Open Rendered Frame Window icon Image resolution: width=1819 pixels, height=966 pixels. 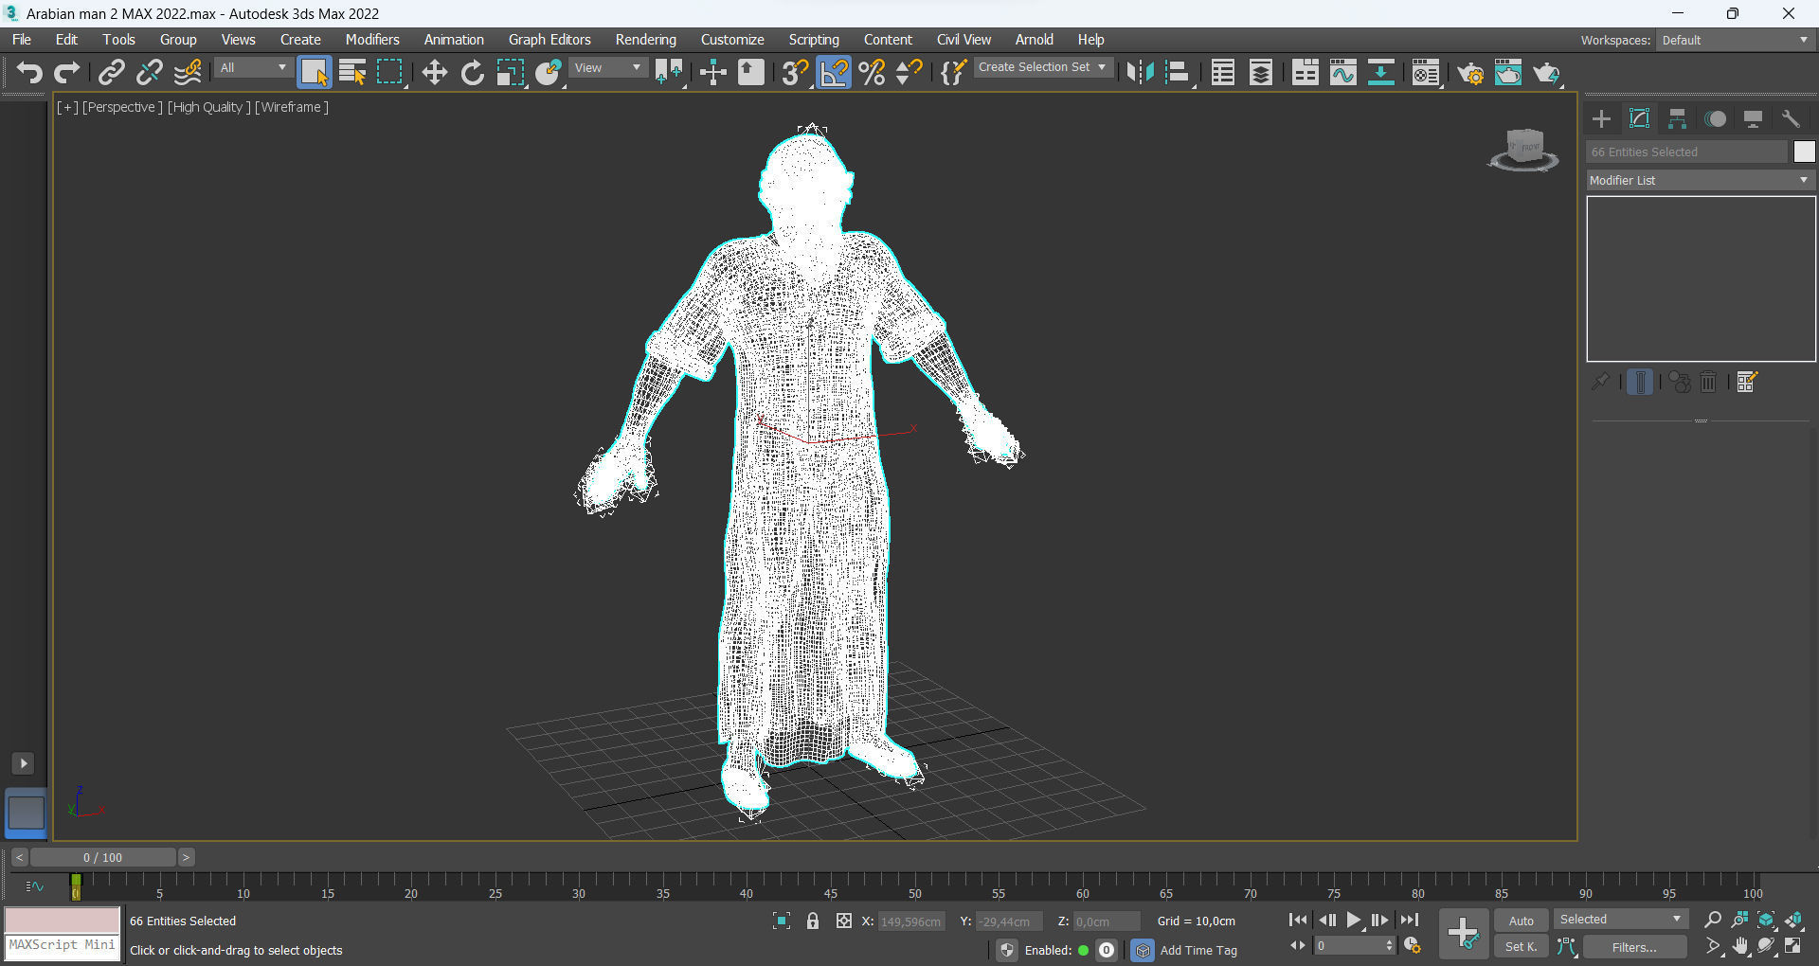1508,72
